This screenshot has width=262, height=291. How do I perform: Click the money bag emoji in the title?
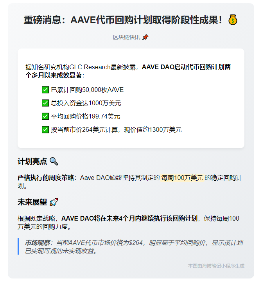(233, 20)
